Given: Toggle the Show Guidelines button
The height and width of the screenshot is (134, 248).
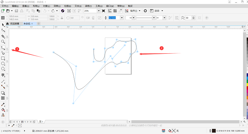Looking at the screenshot, I should pos(120,11).
